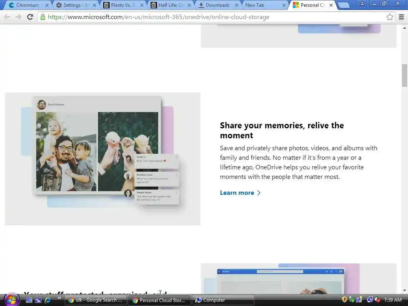Switch to idk - Google Search taskbar window
Viewport: 408px width, 306px height.
click(x=95, y=300)
